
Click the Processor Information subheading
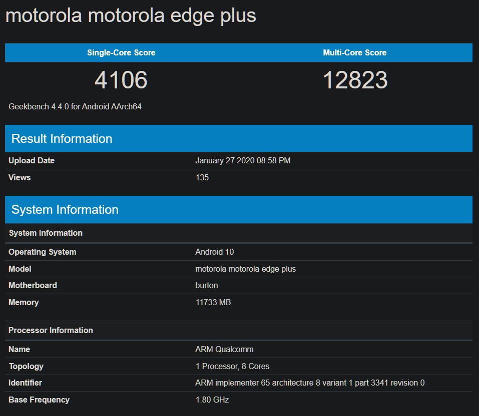51,331
